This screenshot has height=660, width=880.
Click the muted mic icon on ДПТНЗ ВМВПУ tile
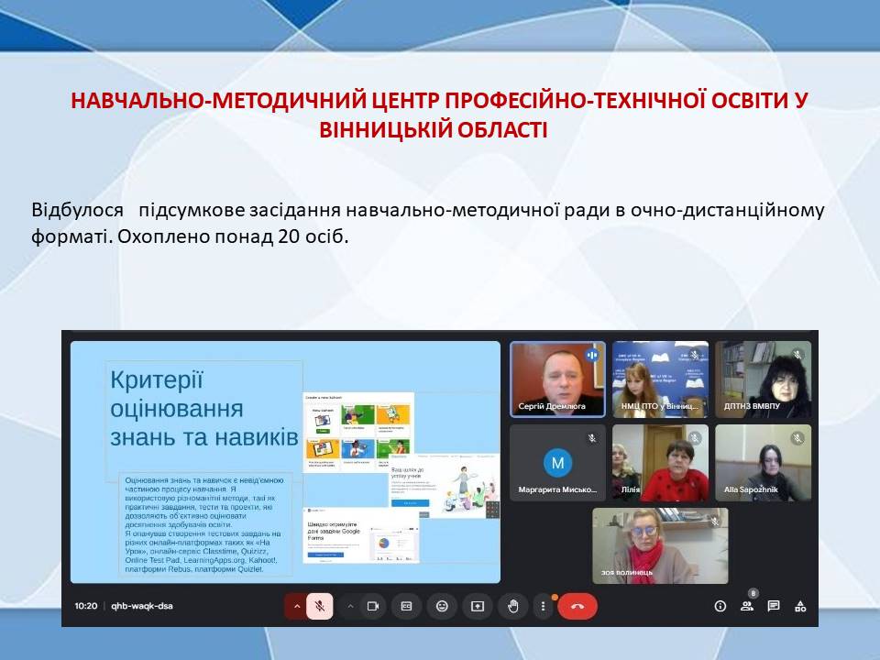point(797,355)
